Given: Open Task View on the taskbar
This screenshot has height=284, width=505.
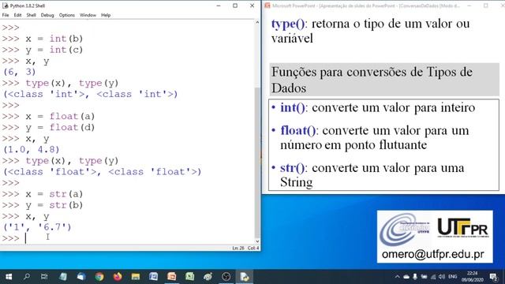Looking at the screenshot, I should click(x=44, y=277).
